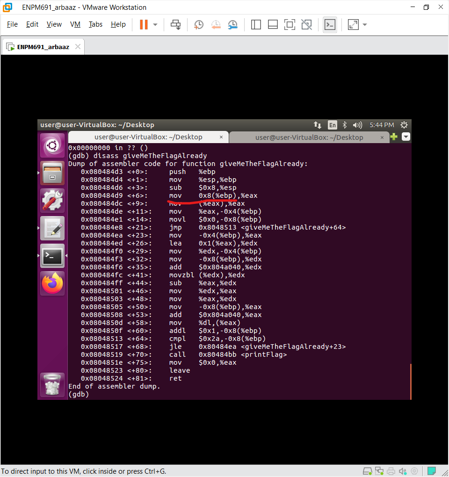Add a new terminal tab
Image resolution: width=449 pixels, height=477 pixels.
[394, 137]
